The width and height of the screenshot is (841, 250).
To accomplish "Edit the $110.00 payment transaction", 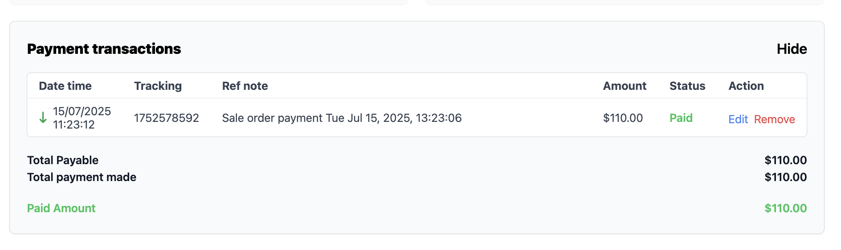I will (738, 119).
